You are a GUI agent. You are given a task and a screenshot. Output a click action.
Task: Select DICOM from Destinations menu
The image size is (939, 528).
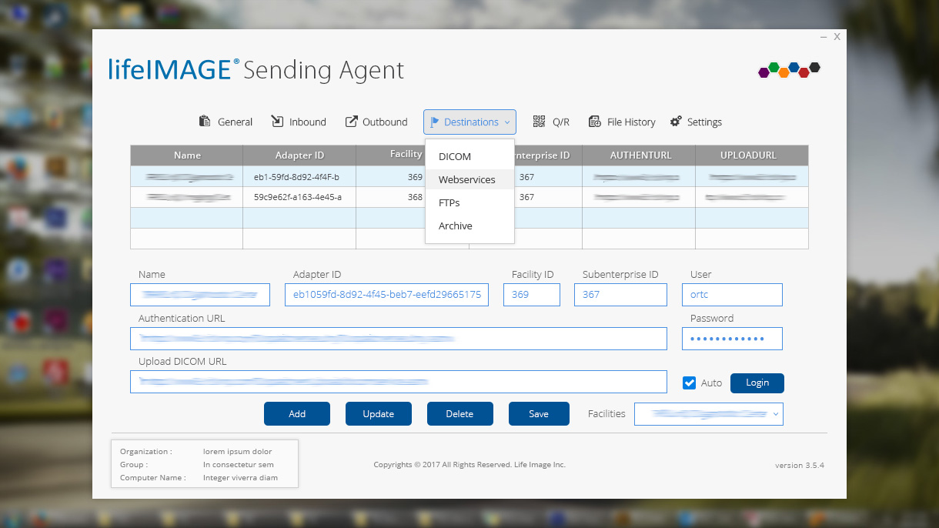tap(469, 156)
